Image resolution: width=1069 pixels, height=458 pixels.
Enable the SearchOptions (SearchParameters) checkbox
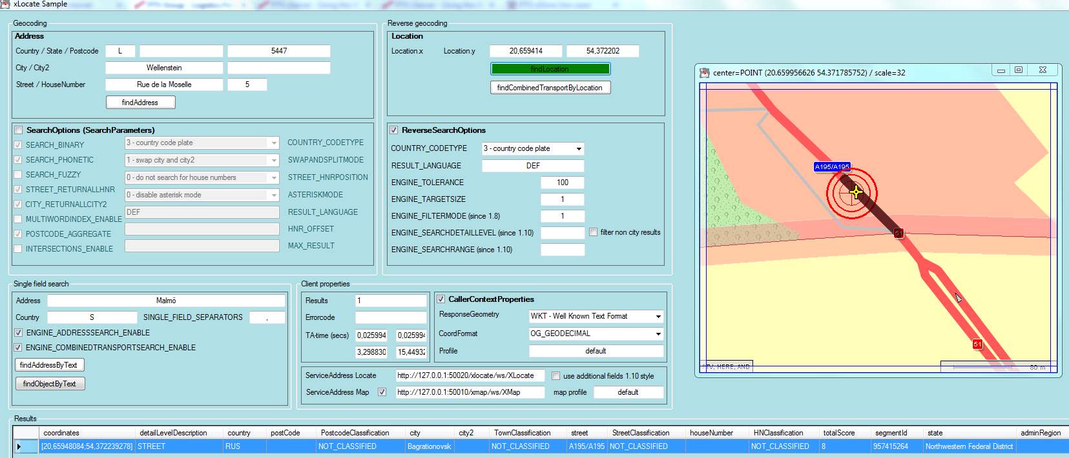point(19,130)
